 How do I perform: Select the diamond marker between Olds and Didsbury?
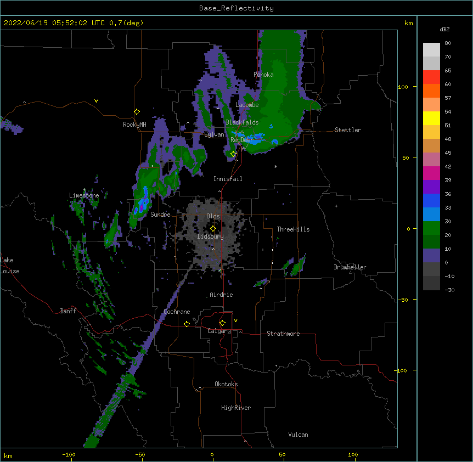pos(213,229)
